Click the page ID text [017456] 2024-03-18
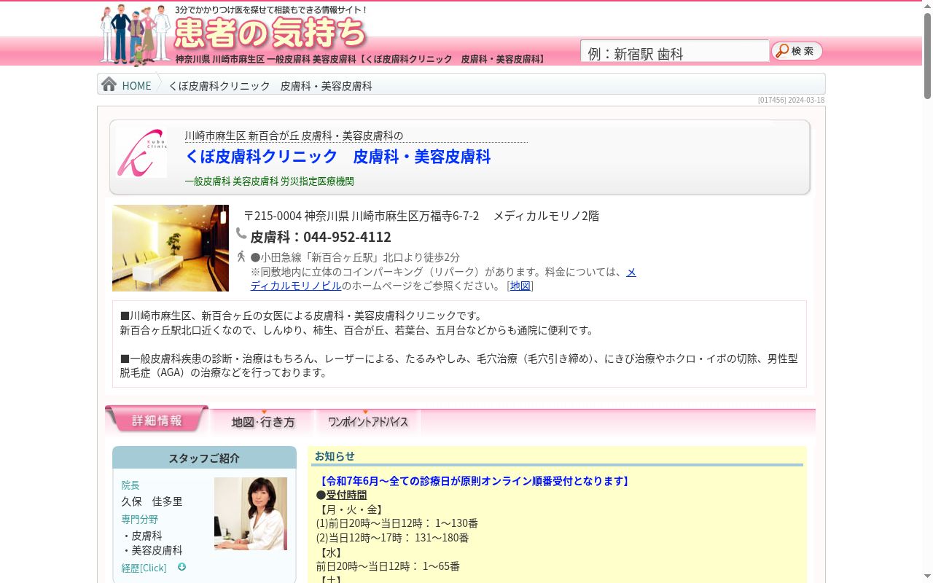The height and width of the screenshot is (583, 933). pyautogui.click(x=792, y=100)
